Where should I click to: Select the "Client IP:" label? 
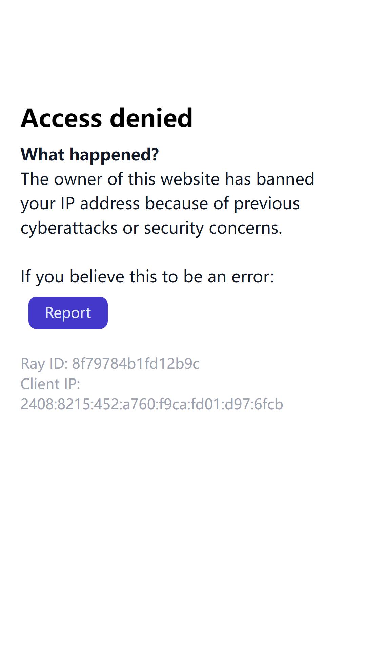50,384
